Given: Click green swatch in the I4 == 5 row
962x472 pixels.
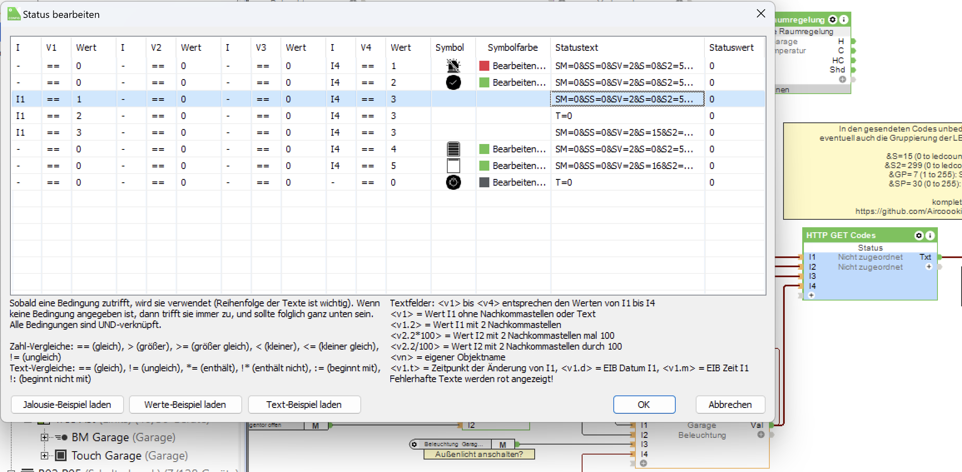Looking at the screenshot, I should (484, 166).
